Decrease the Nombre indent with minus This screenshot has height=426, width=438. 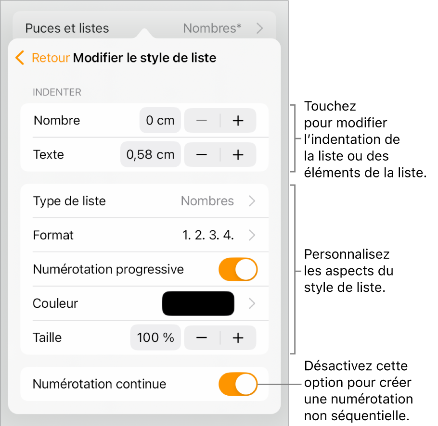(x=202, y=121)
